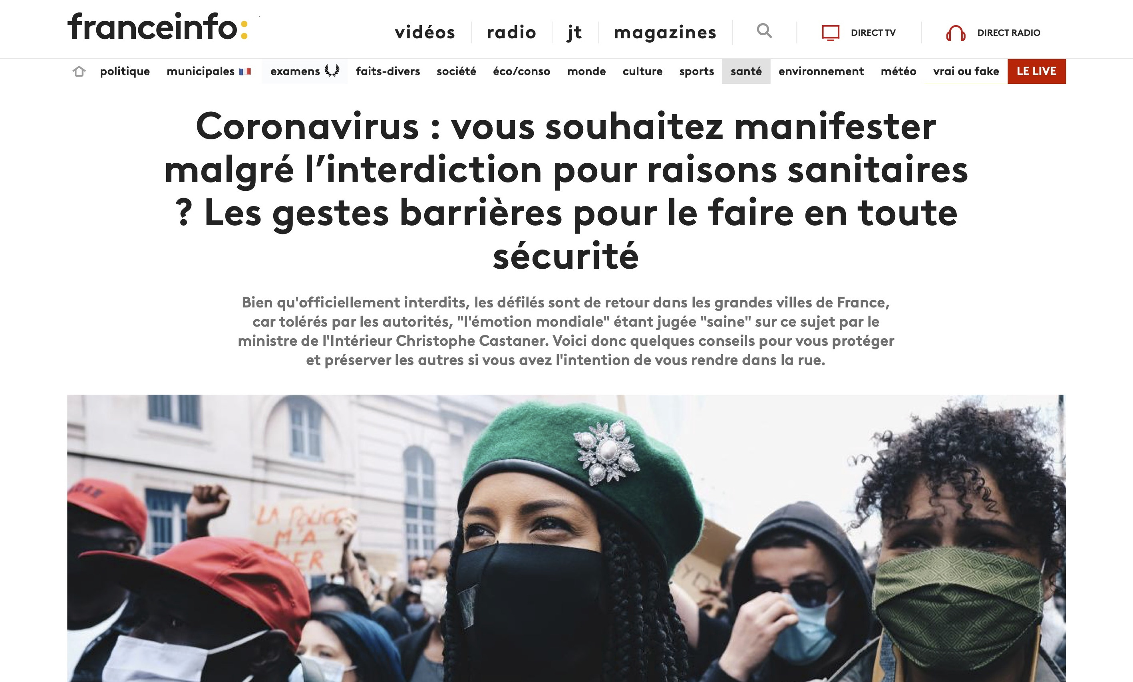Open the éco/conso section
This screenshot has width=1133, height=682.
click(x=521, y=71)
